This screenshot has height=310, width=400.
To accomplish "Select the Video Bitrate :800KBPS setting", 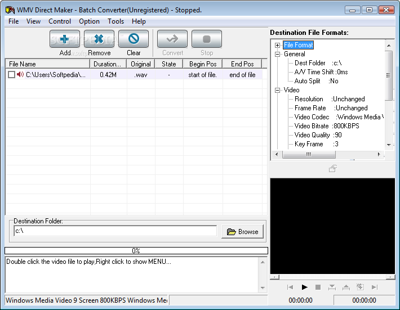I will (x=327, y=126).
